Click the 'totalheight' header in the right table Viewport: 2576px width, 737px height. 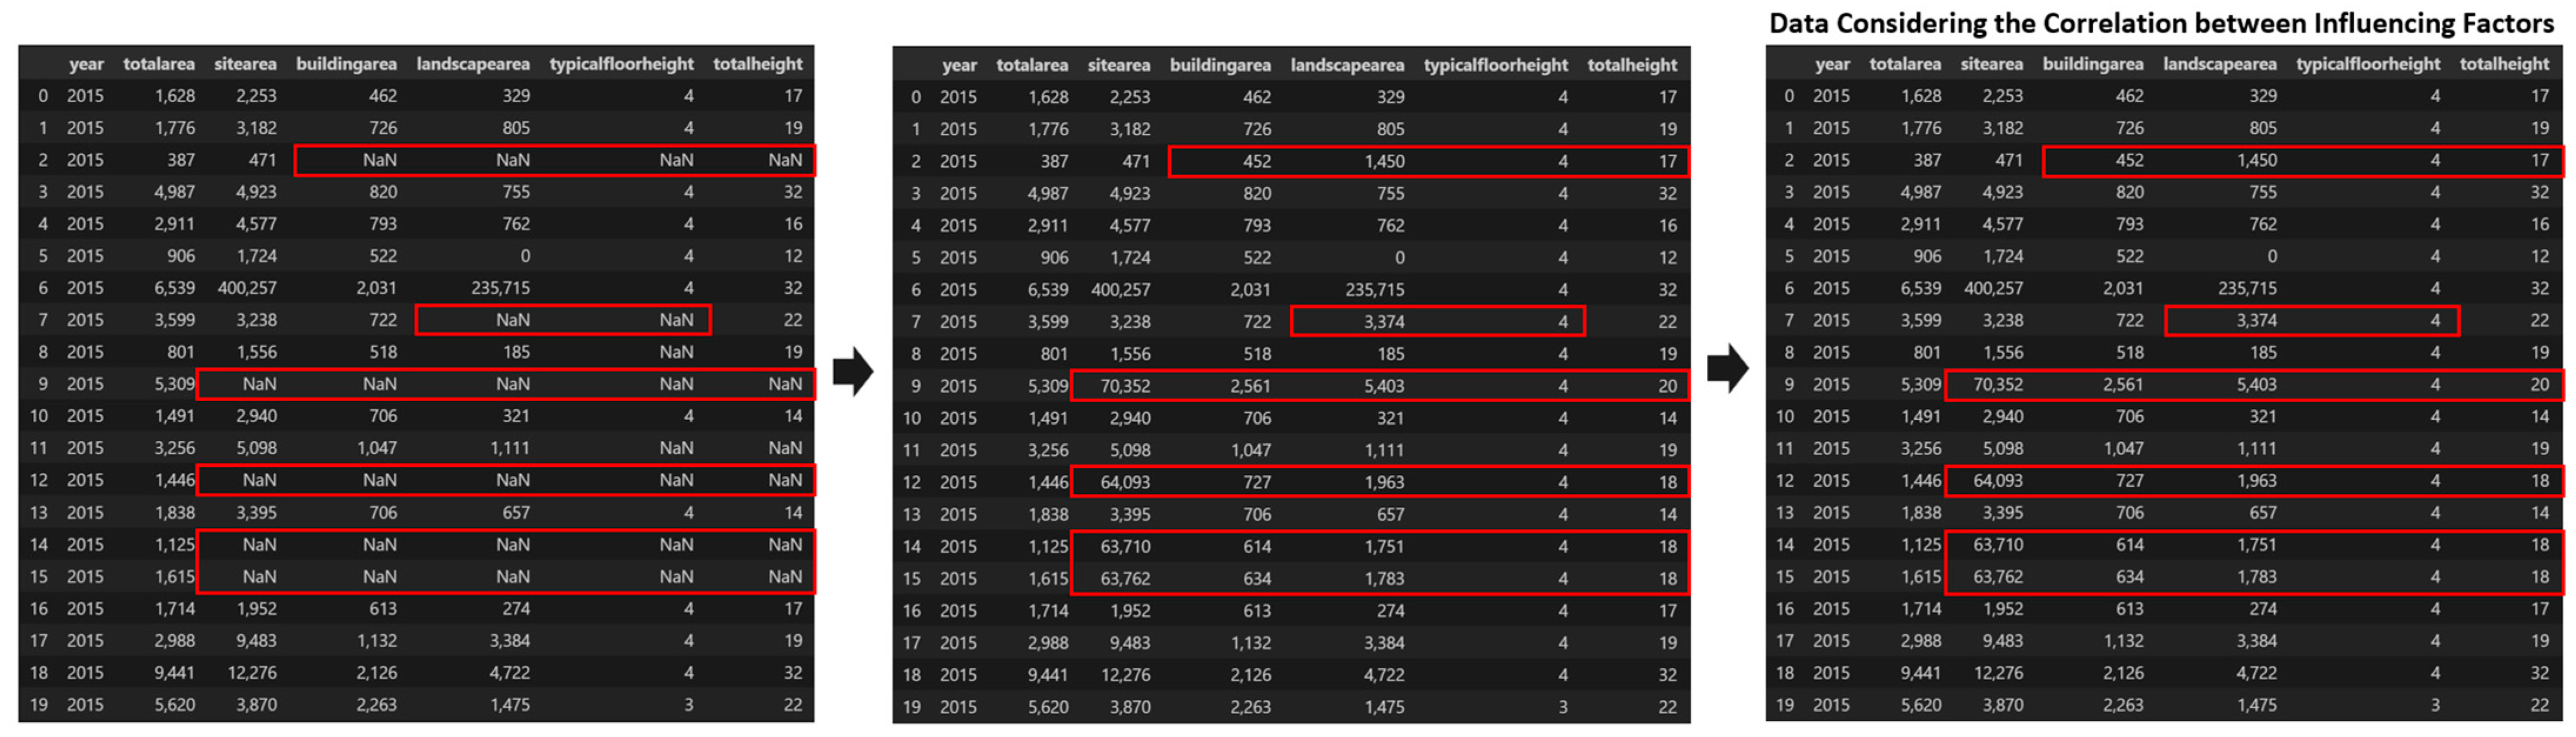coord(2504,64)
